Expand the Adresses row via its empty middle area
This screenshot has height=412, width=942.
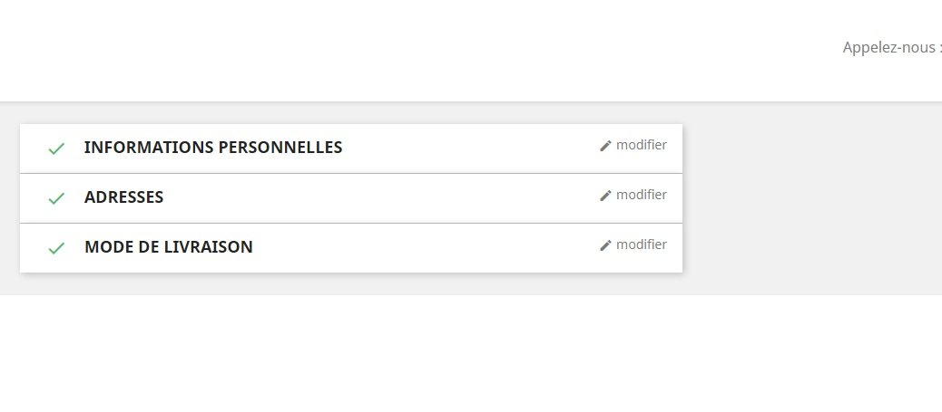381,197
